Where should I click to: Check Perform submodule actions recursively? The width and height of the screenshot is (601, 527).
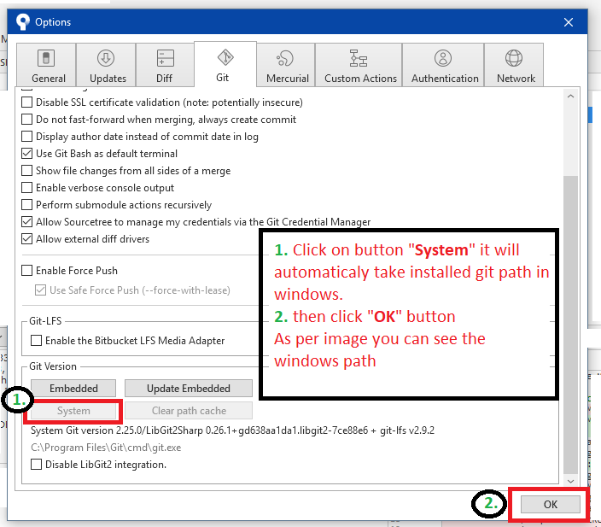click(x=26, y=205)
